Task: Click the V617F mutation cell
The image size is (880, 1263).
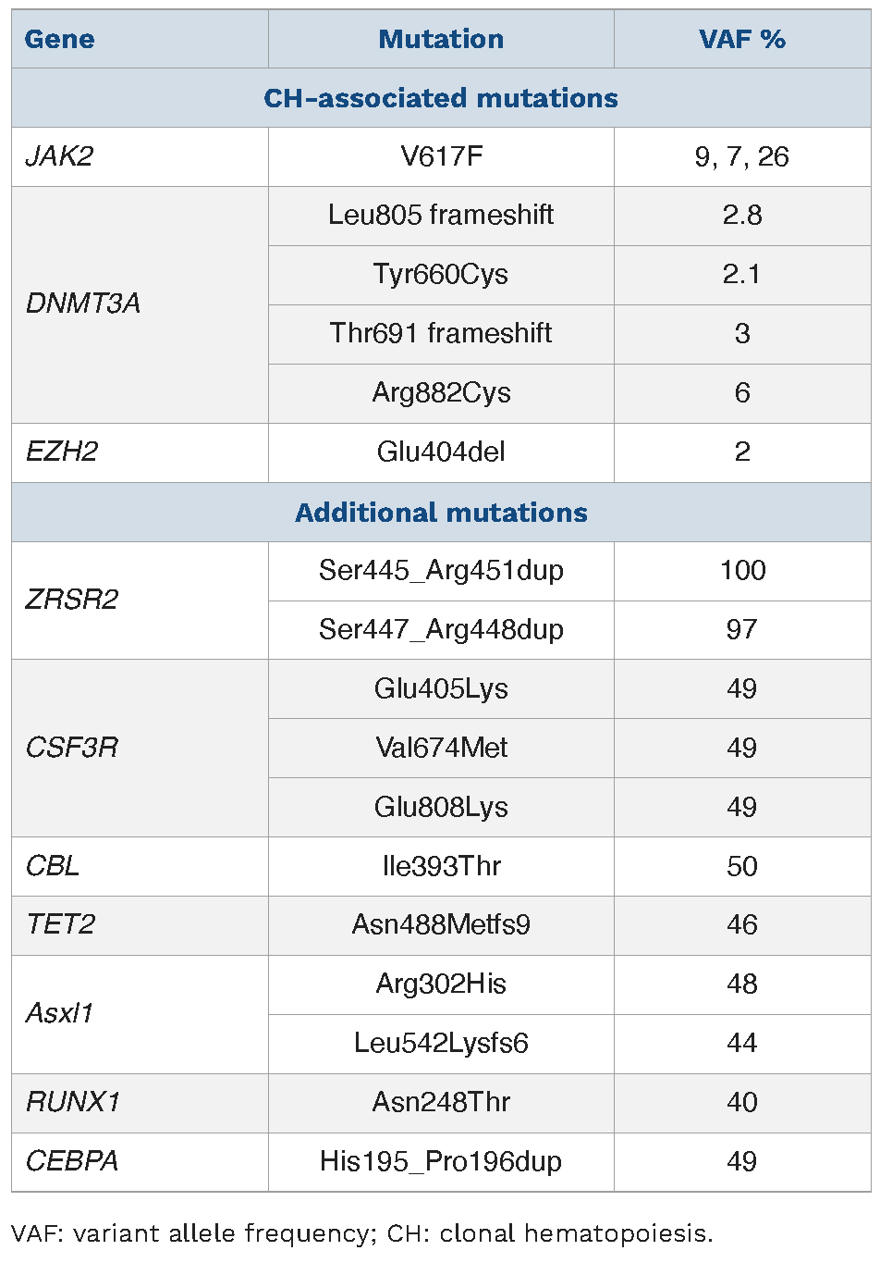Action: pyautogui.click(x=441, y=156)
